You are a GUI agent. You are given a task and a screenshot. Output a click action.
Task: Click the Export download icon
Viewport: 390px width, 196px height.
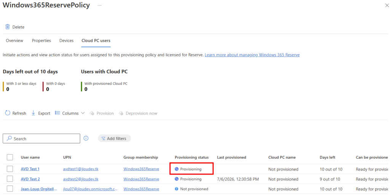click(x=34, y=113)
